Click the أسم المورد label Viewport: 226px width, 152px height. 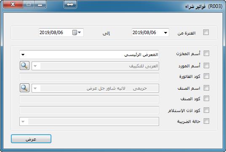tap(189, 66)
